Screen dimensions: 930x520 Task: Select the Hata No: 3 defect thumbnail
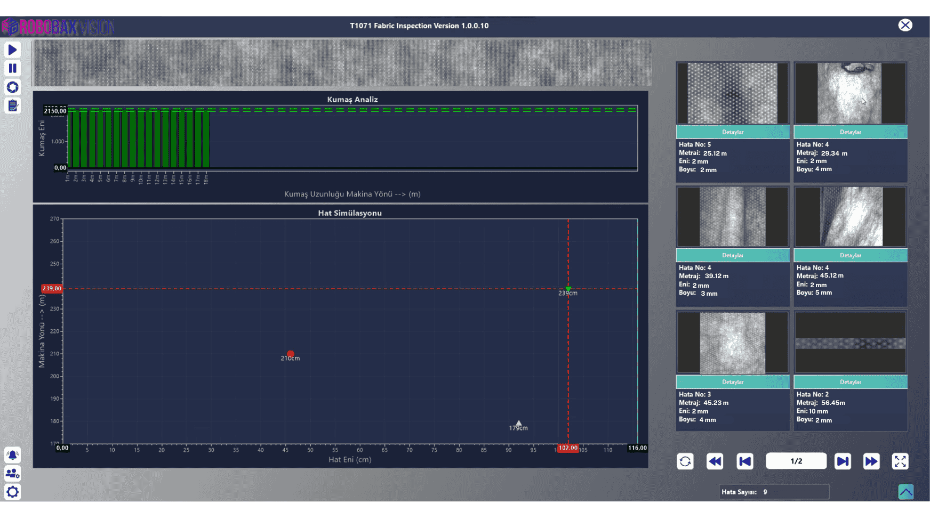click(733, 343)
